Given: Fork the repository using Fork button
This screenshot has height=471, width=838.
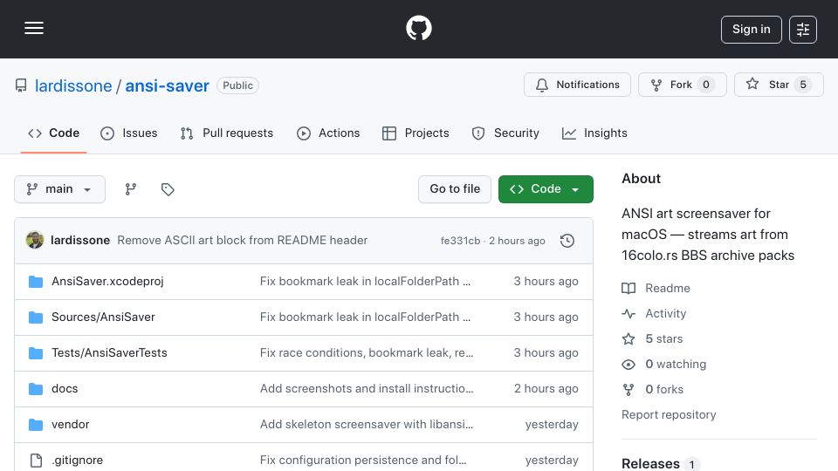Looking at the screenshot, I should pos(683,85).
